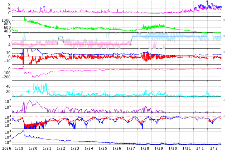
Task: Click the X flare class axis label
Action: pyautogui.click(x=9, y=5)
